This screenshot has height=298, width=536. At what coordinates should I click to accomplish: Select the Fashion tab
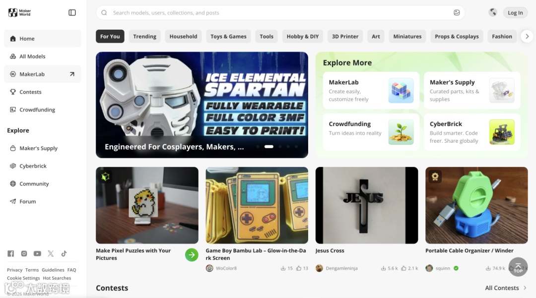502,36
